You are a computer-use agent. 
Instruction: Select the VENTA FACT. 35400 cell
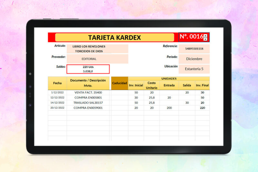click(x=88, y=93)
